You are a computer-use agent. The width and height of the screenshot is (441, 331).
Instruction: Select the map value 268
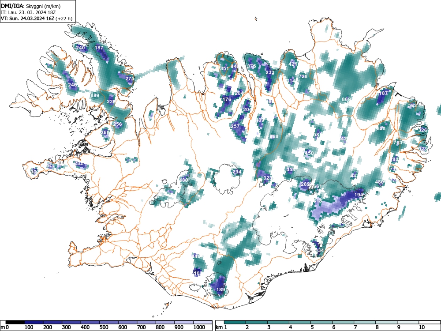click(105, 132)
